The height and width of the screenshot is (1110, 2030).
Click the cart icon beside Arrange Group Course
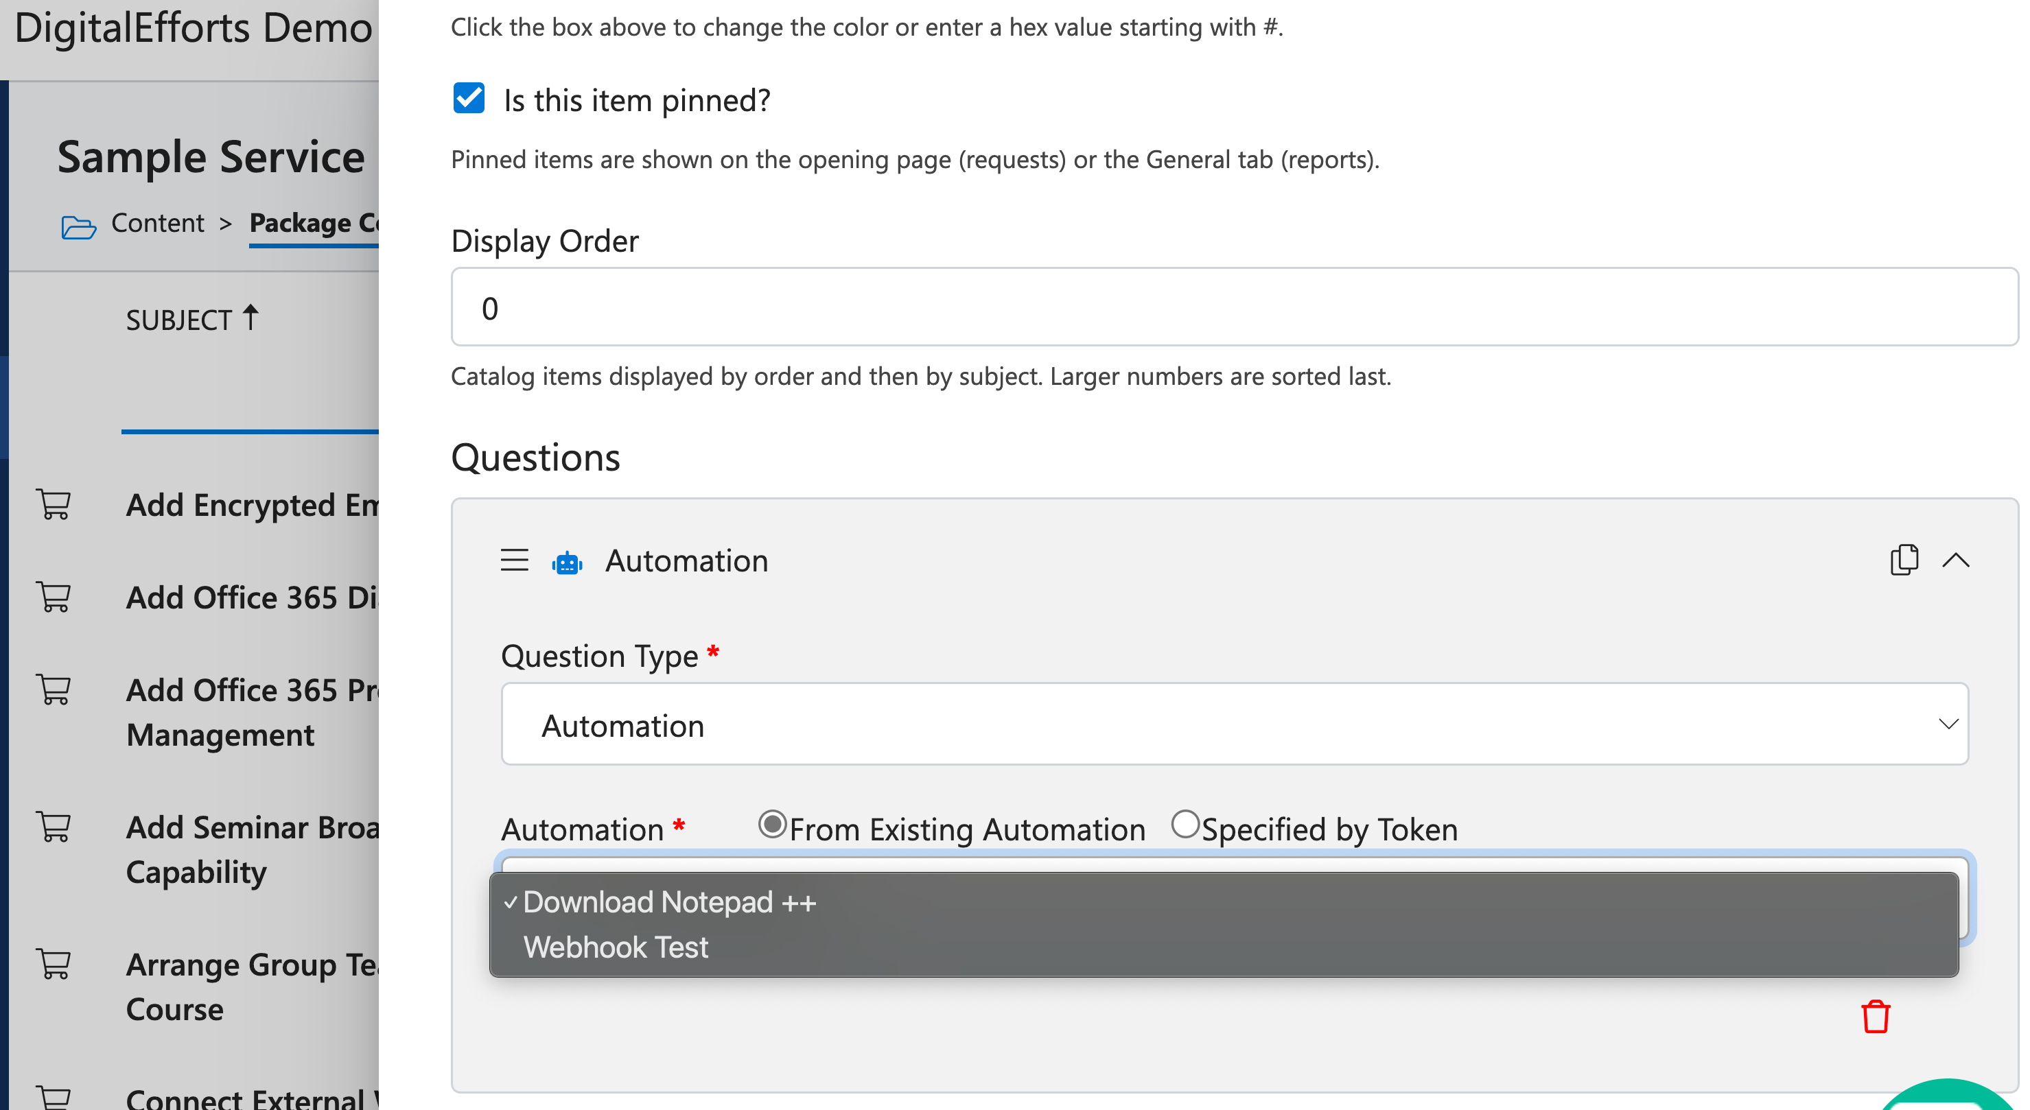pyautogui.click(x=54, y=963)
